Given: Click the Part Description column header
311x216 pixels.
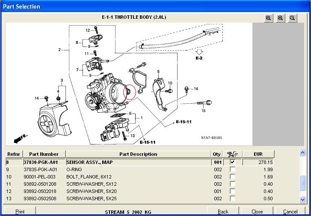Looking at the screenshot, I should point(138,154).
